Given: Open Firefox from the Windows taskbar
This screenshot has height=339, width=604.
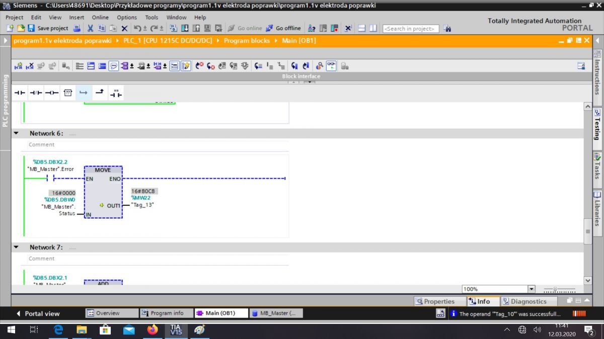Looking at the screenshot, I should point(152,330).
